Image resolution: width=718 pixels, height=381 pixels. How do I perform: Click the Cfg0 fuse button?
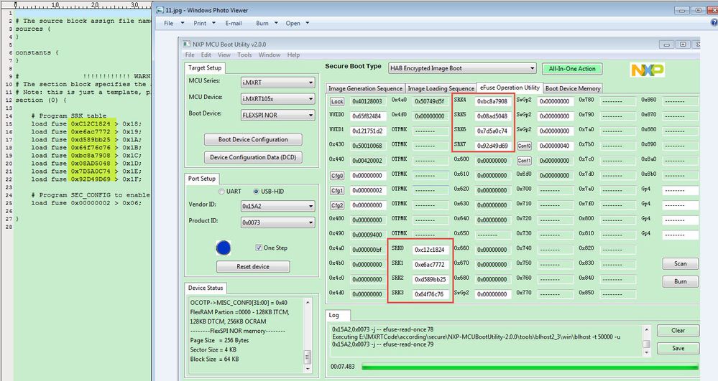coord(337,176)
